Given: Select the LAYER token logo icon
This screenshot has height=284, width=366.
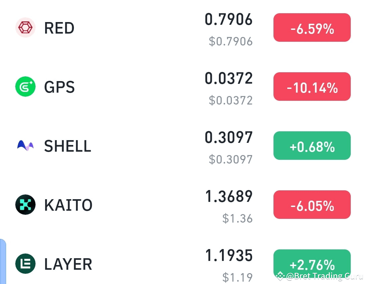Looking at the screenshot, I should [25, 264].
